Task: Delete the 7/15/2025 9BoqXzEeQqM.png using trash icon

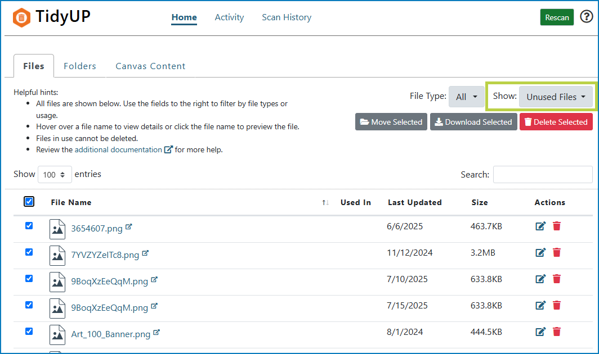Action: click(x=557, y=305)
